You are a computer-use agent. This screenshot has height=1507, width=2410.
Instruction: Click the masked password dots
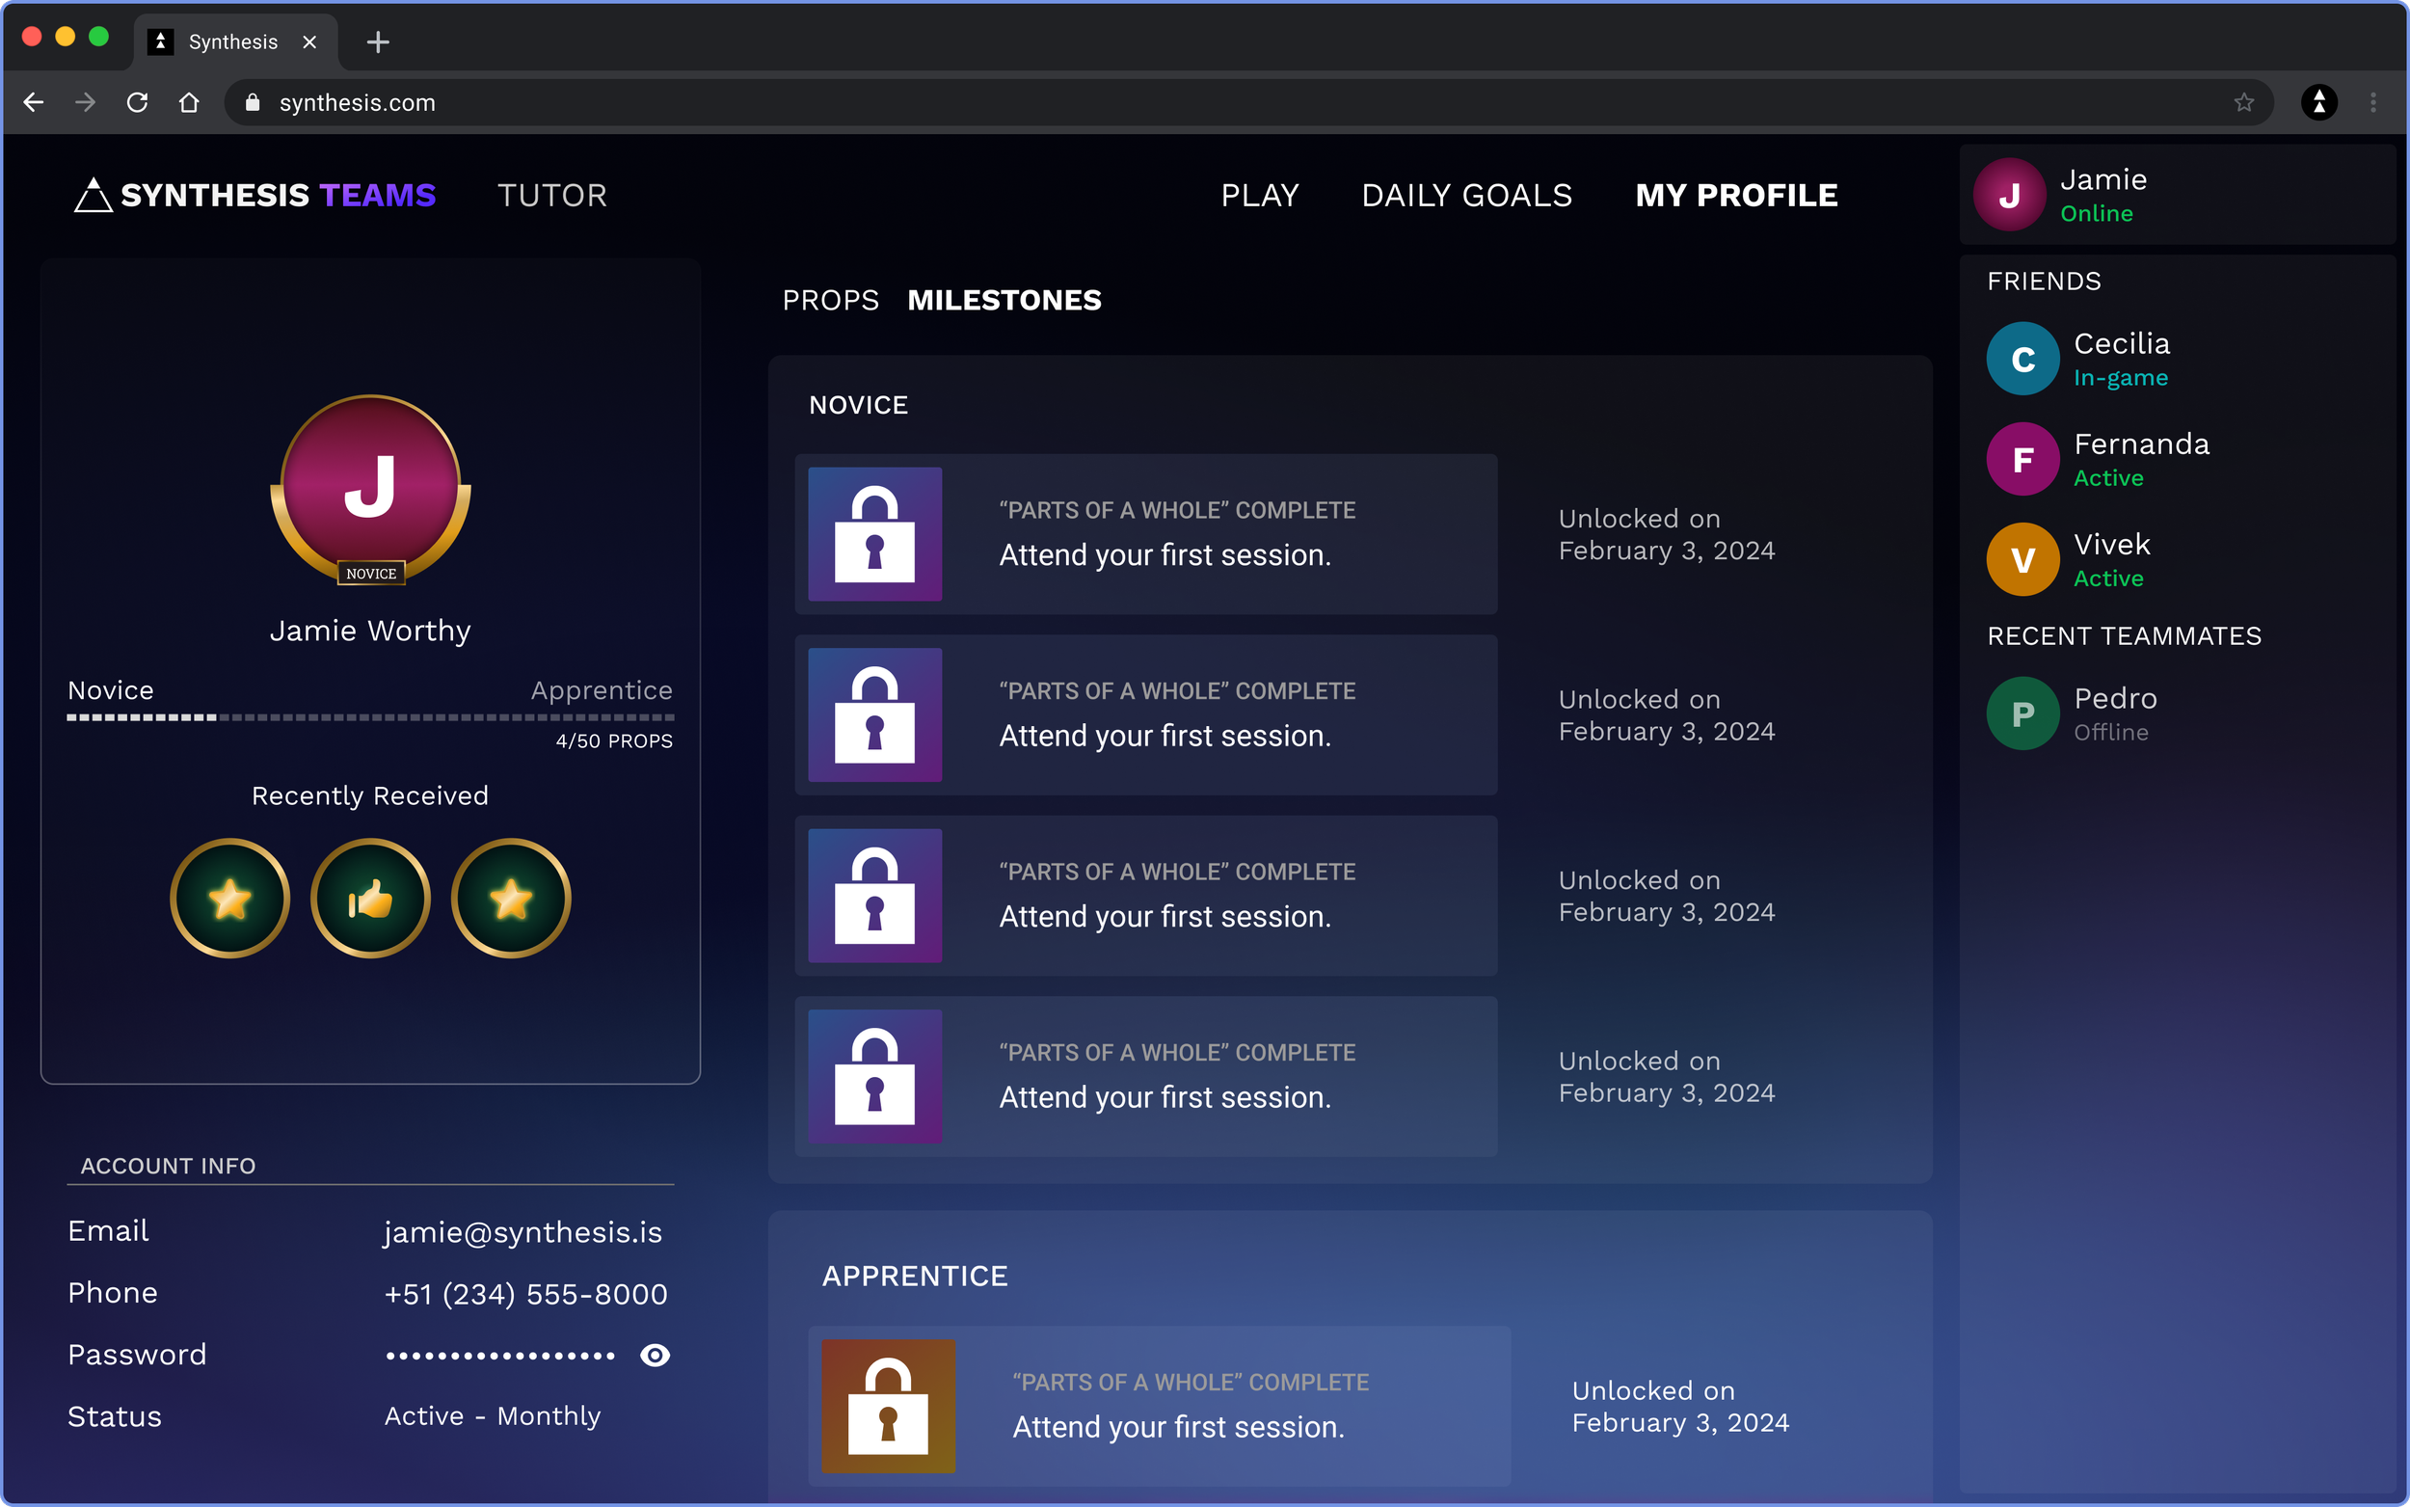coord(500,1356)
